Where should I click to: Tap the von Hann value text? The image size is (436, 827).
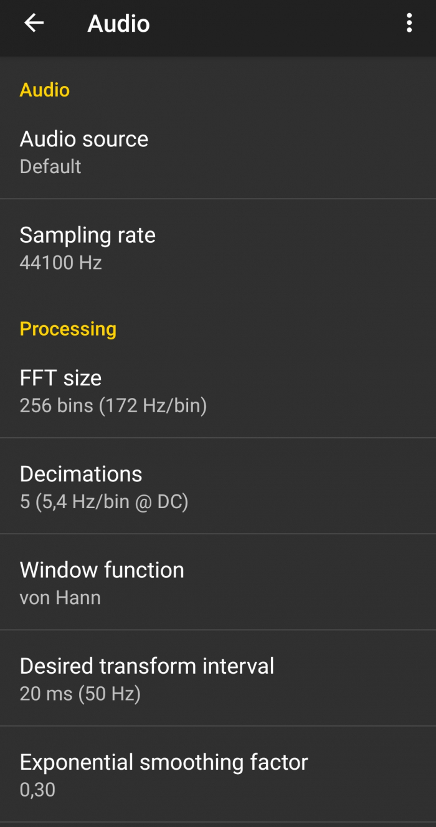[60, 598]
